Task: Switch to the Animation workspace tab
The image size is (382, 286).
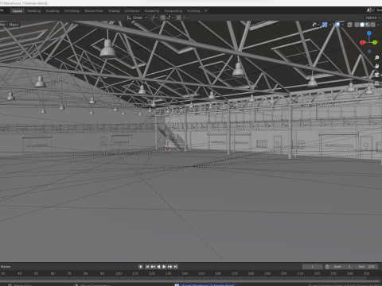Action: (132, 11)
